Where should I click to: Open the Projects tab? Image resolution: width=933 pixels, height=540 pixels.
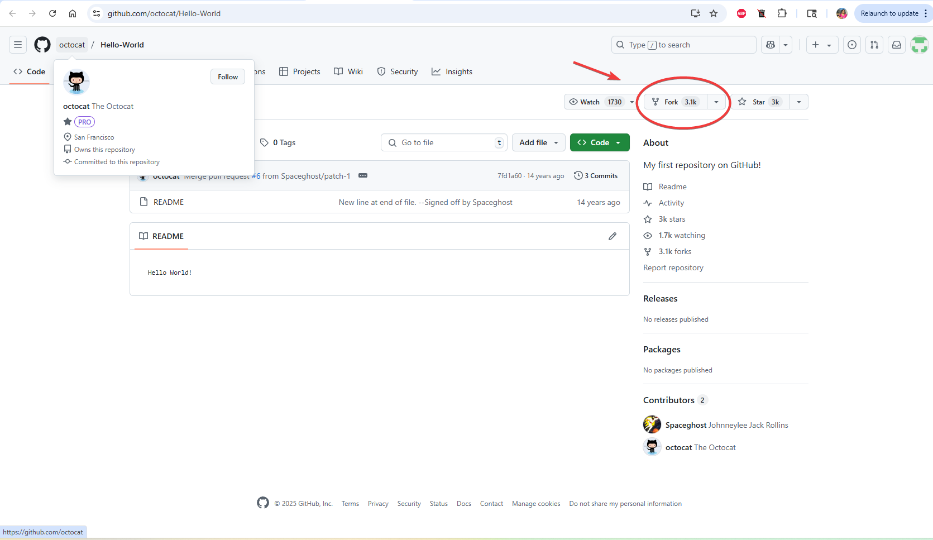point(300,71)
